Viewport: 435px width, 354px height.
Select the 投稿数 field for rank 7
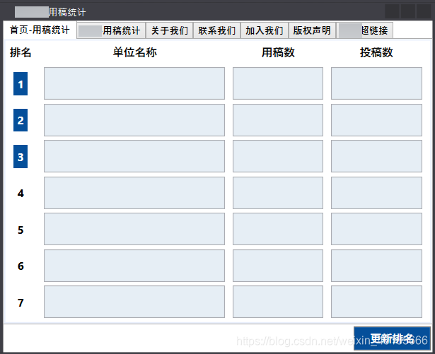376,302
